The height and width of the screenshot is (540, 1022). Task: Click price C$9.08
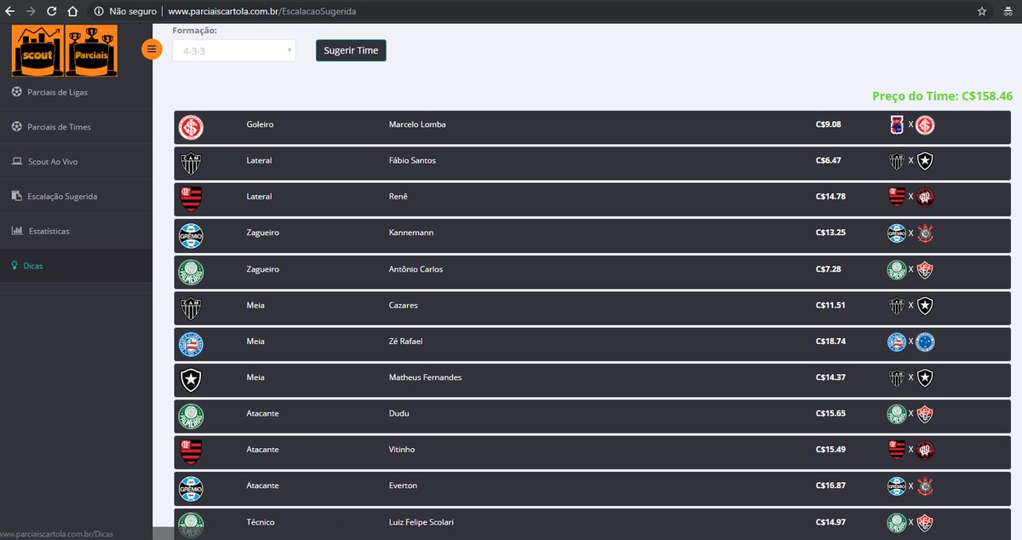828,124
